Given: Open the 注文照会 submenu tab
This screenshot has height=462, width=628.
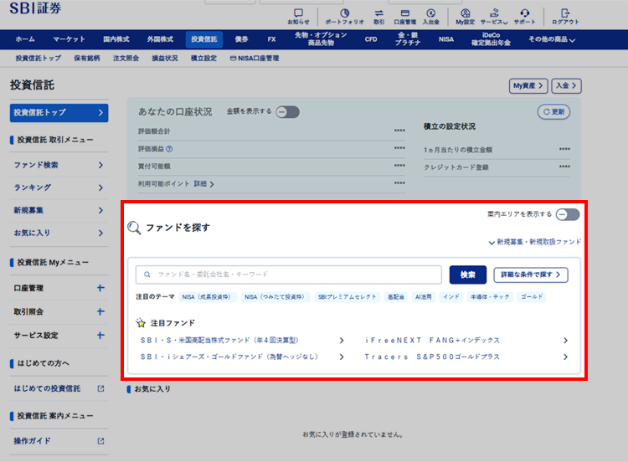Looking at the screenshot, I should click(x=126, y=59).
